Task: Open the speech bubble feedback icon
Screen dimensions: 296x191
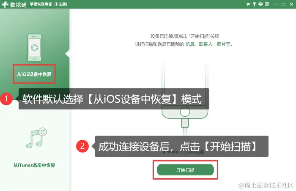Action: 260,4
